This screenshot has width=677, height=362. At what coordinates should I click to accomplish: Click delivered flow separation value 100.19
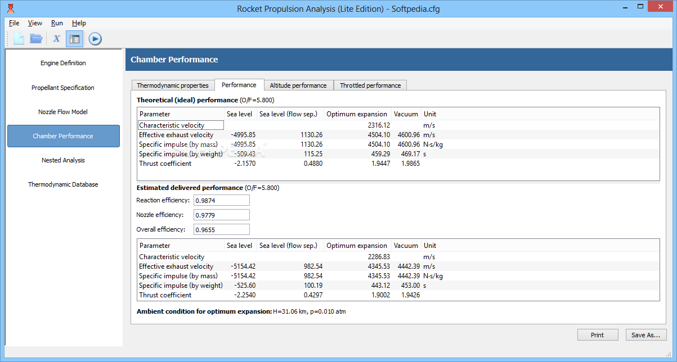click(313, 286)
